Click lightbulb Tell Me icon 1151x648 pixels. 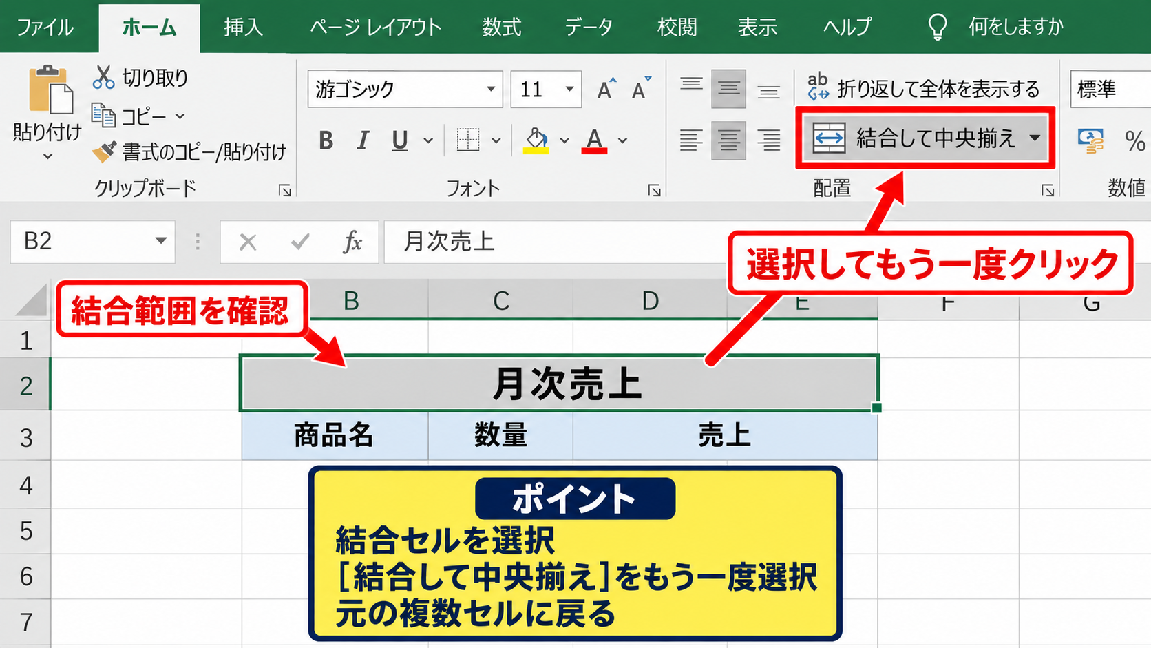(x=938, y=27)
